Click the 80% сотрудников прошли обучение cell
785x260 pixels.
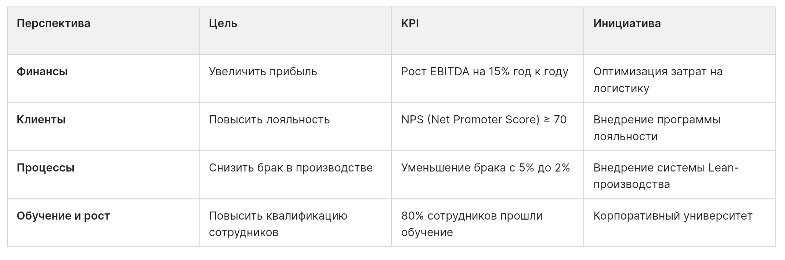[488, 223]
